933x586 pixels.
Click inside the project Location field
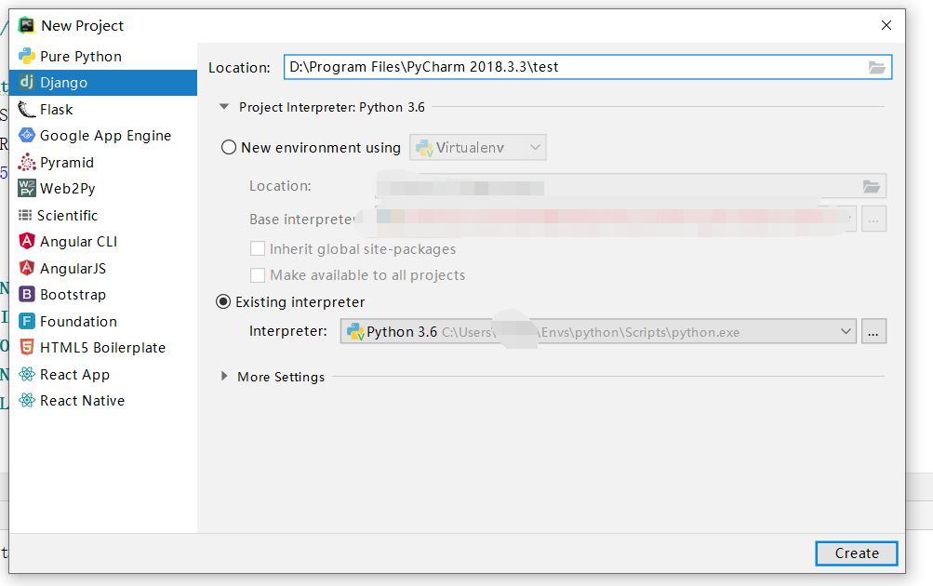click(558, 66)
